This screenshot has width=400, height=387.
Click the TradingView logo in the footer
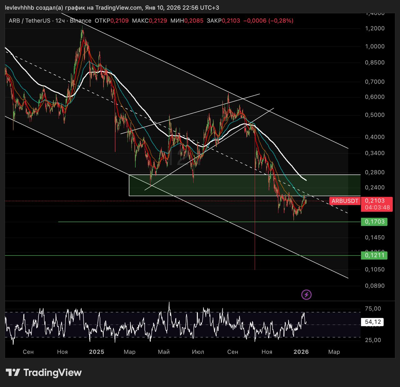click(x=44, y=372)
